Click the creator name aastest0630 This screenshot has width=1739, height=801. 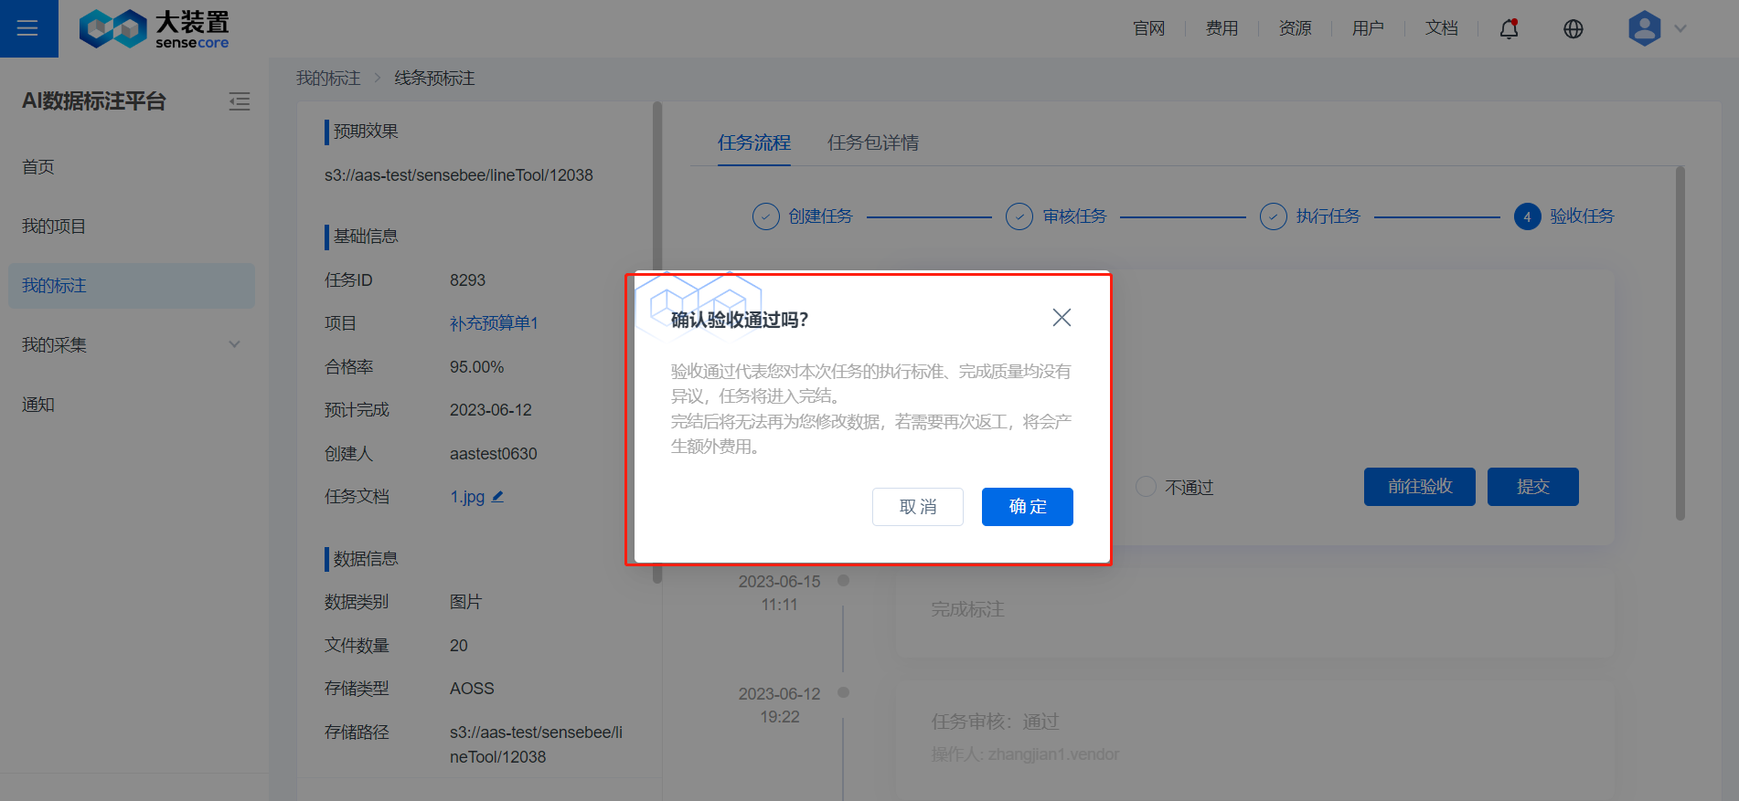494,454
